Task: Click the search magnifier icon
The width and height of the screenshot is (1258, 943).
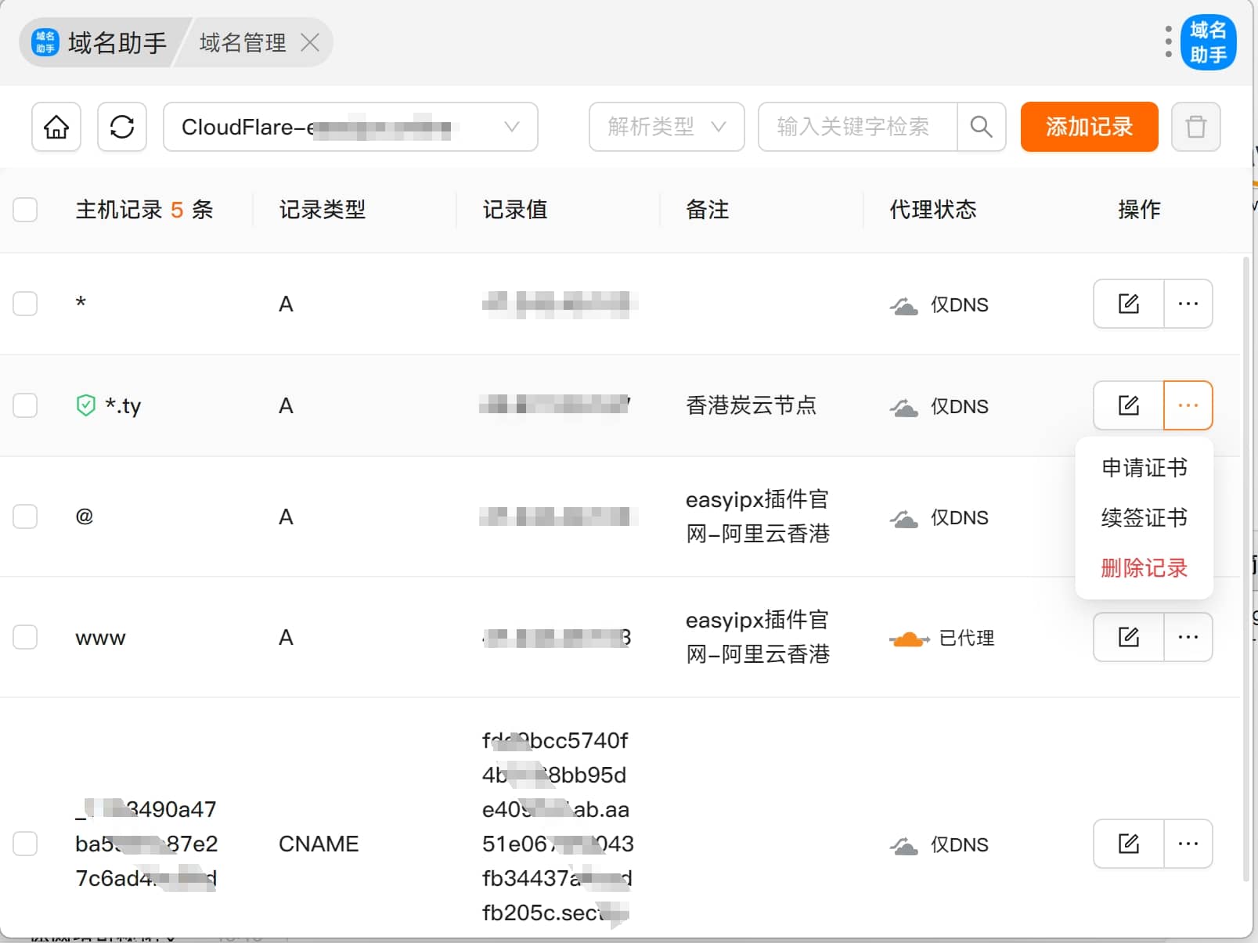Action: coord(981,127)
